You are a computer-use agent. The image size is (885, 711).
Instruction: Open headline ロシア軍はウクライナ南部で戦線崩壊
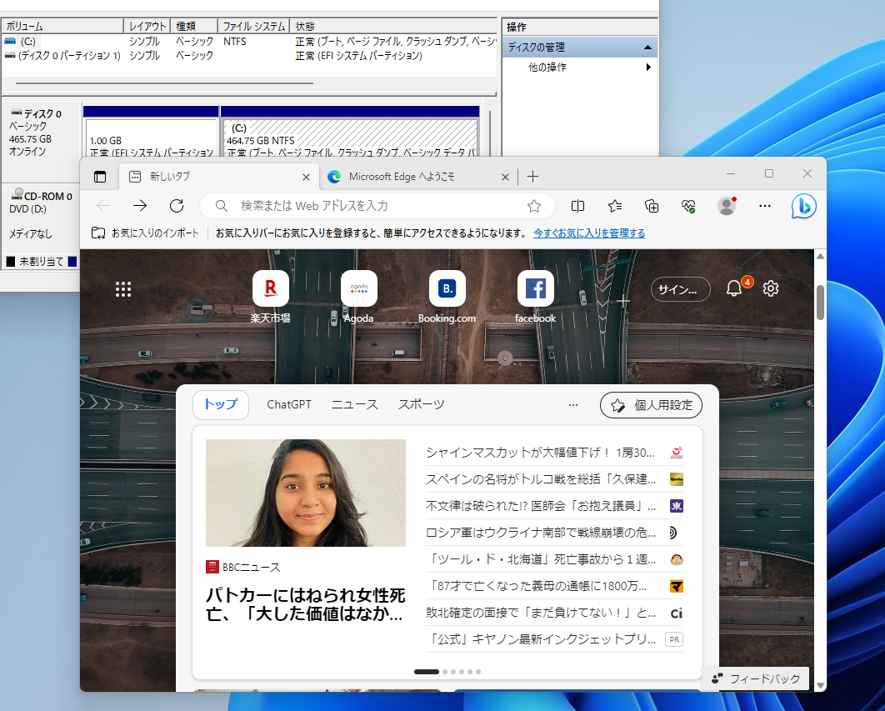(541, 533)
